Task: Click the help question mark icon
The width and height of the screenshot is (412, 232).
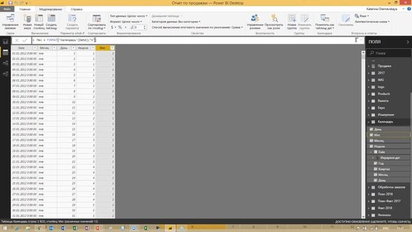Action: click(x=409, y=9)
